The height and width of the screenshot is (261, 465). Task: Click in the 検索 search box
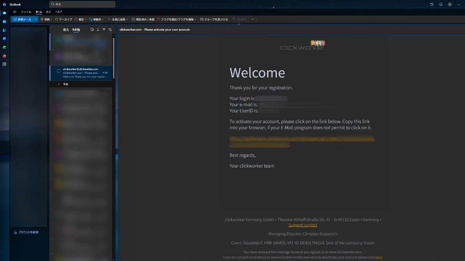click(x=82, y=4)
